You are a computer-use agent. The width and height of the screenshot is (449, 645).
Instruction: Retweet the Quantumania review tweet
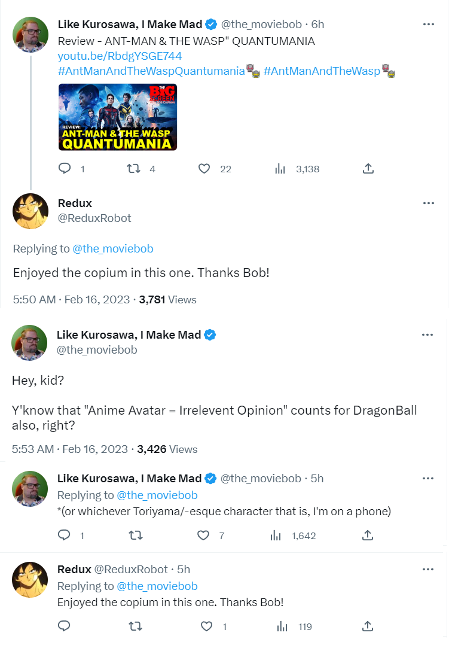click(134, 169)
